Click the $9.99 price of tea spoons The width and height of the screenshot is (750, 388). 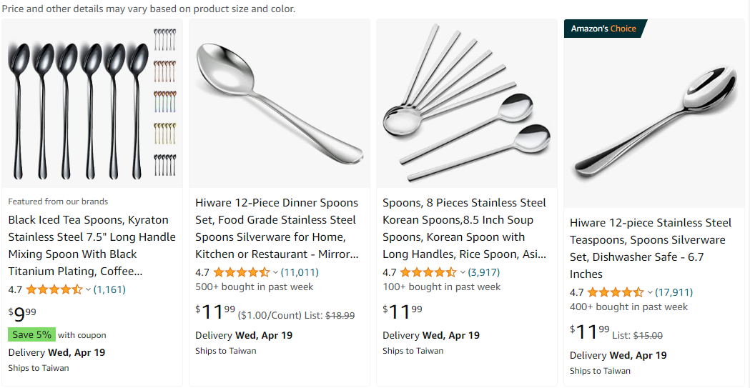point(22,314)
